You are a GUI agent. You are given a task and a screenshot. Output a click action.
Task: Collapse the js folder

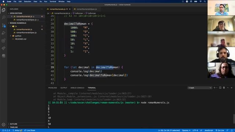point(11,26)
